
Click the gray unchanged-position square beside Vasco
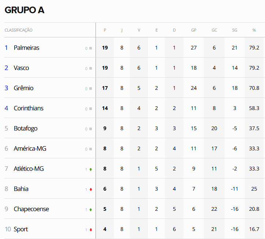pos(90,68)
